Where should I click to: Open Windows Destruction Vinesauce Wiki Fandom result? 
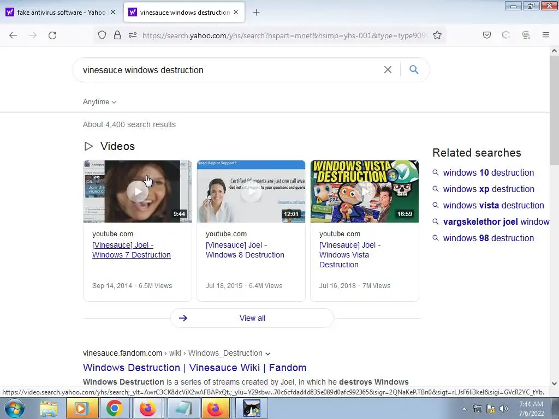(194, 367)
